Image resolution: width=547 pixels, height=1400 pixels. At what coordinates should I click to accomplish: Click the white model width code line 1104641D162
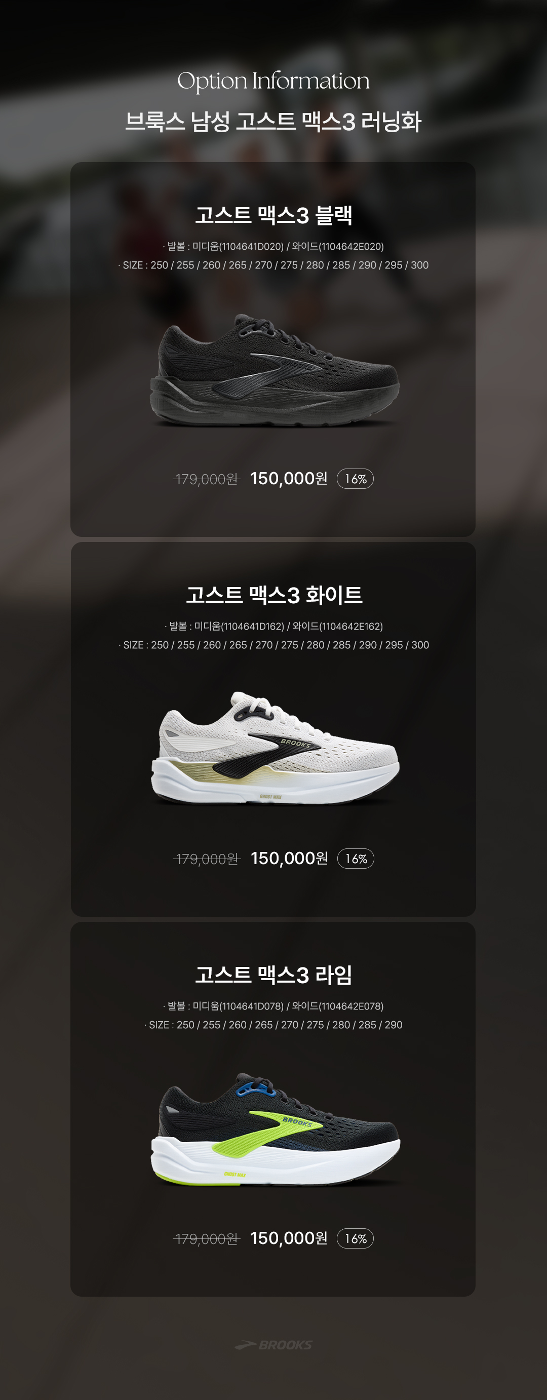tap(273, 626)
